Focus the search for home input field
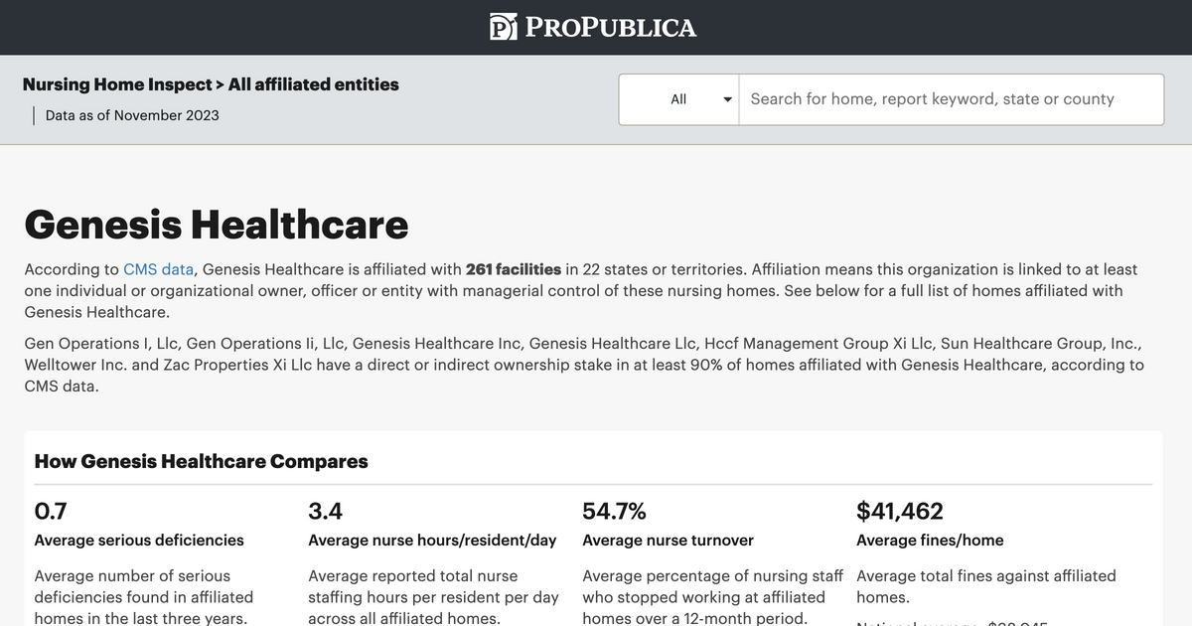Image resolution: width=1192 pixels, height=626 pixels. (951, 99)
